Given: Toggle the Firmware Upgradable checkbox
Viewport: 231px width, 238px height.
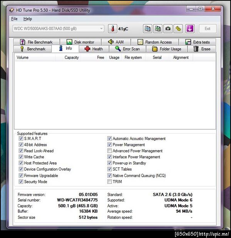Looking at the screenshot, I should pyautogui.click(x=21, y=176).
